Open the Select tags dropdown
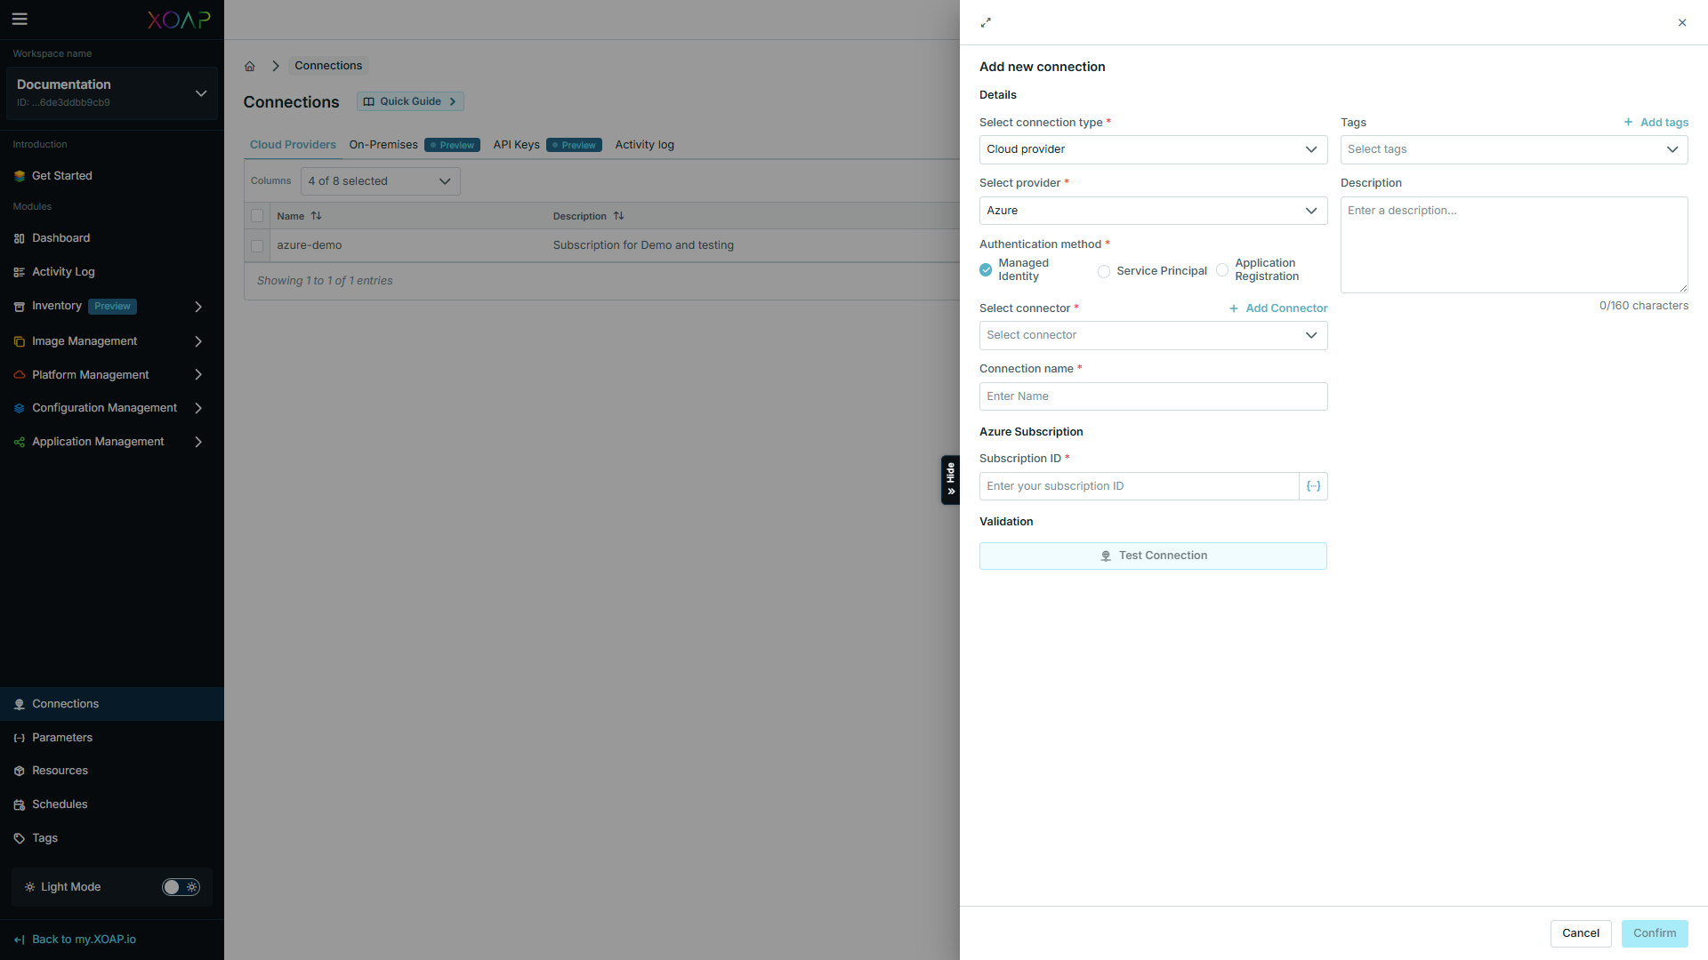The width and height of the screenshot is (1708, 960). [x=1513, y=149]
